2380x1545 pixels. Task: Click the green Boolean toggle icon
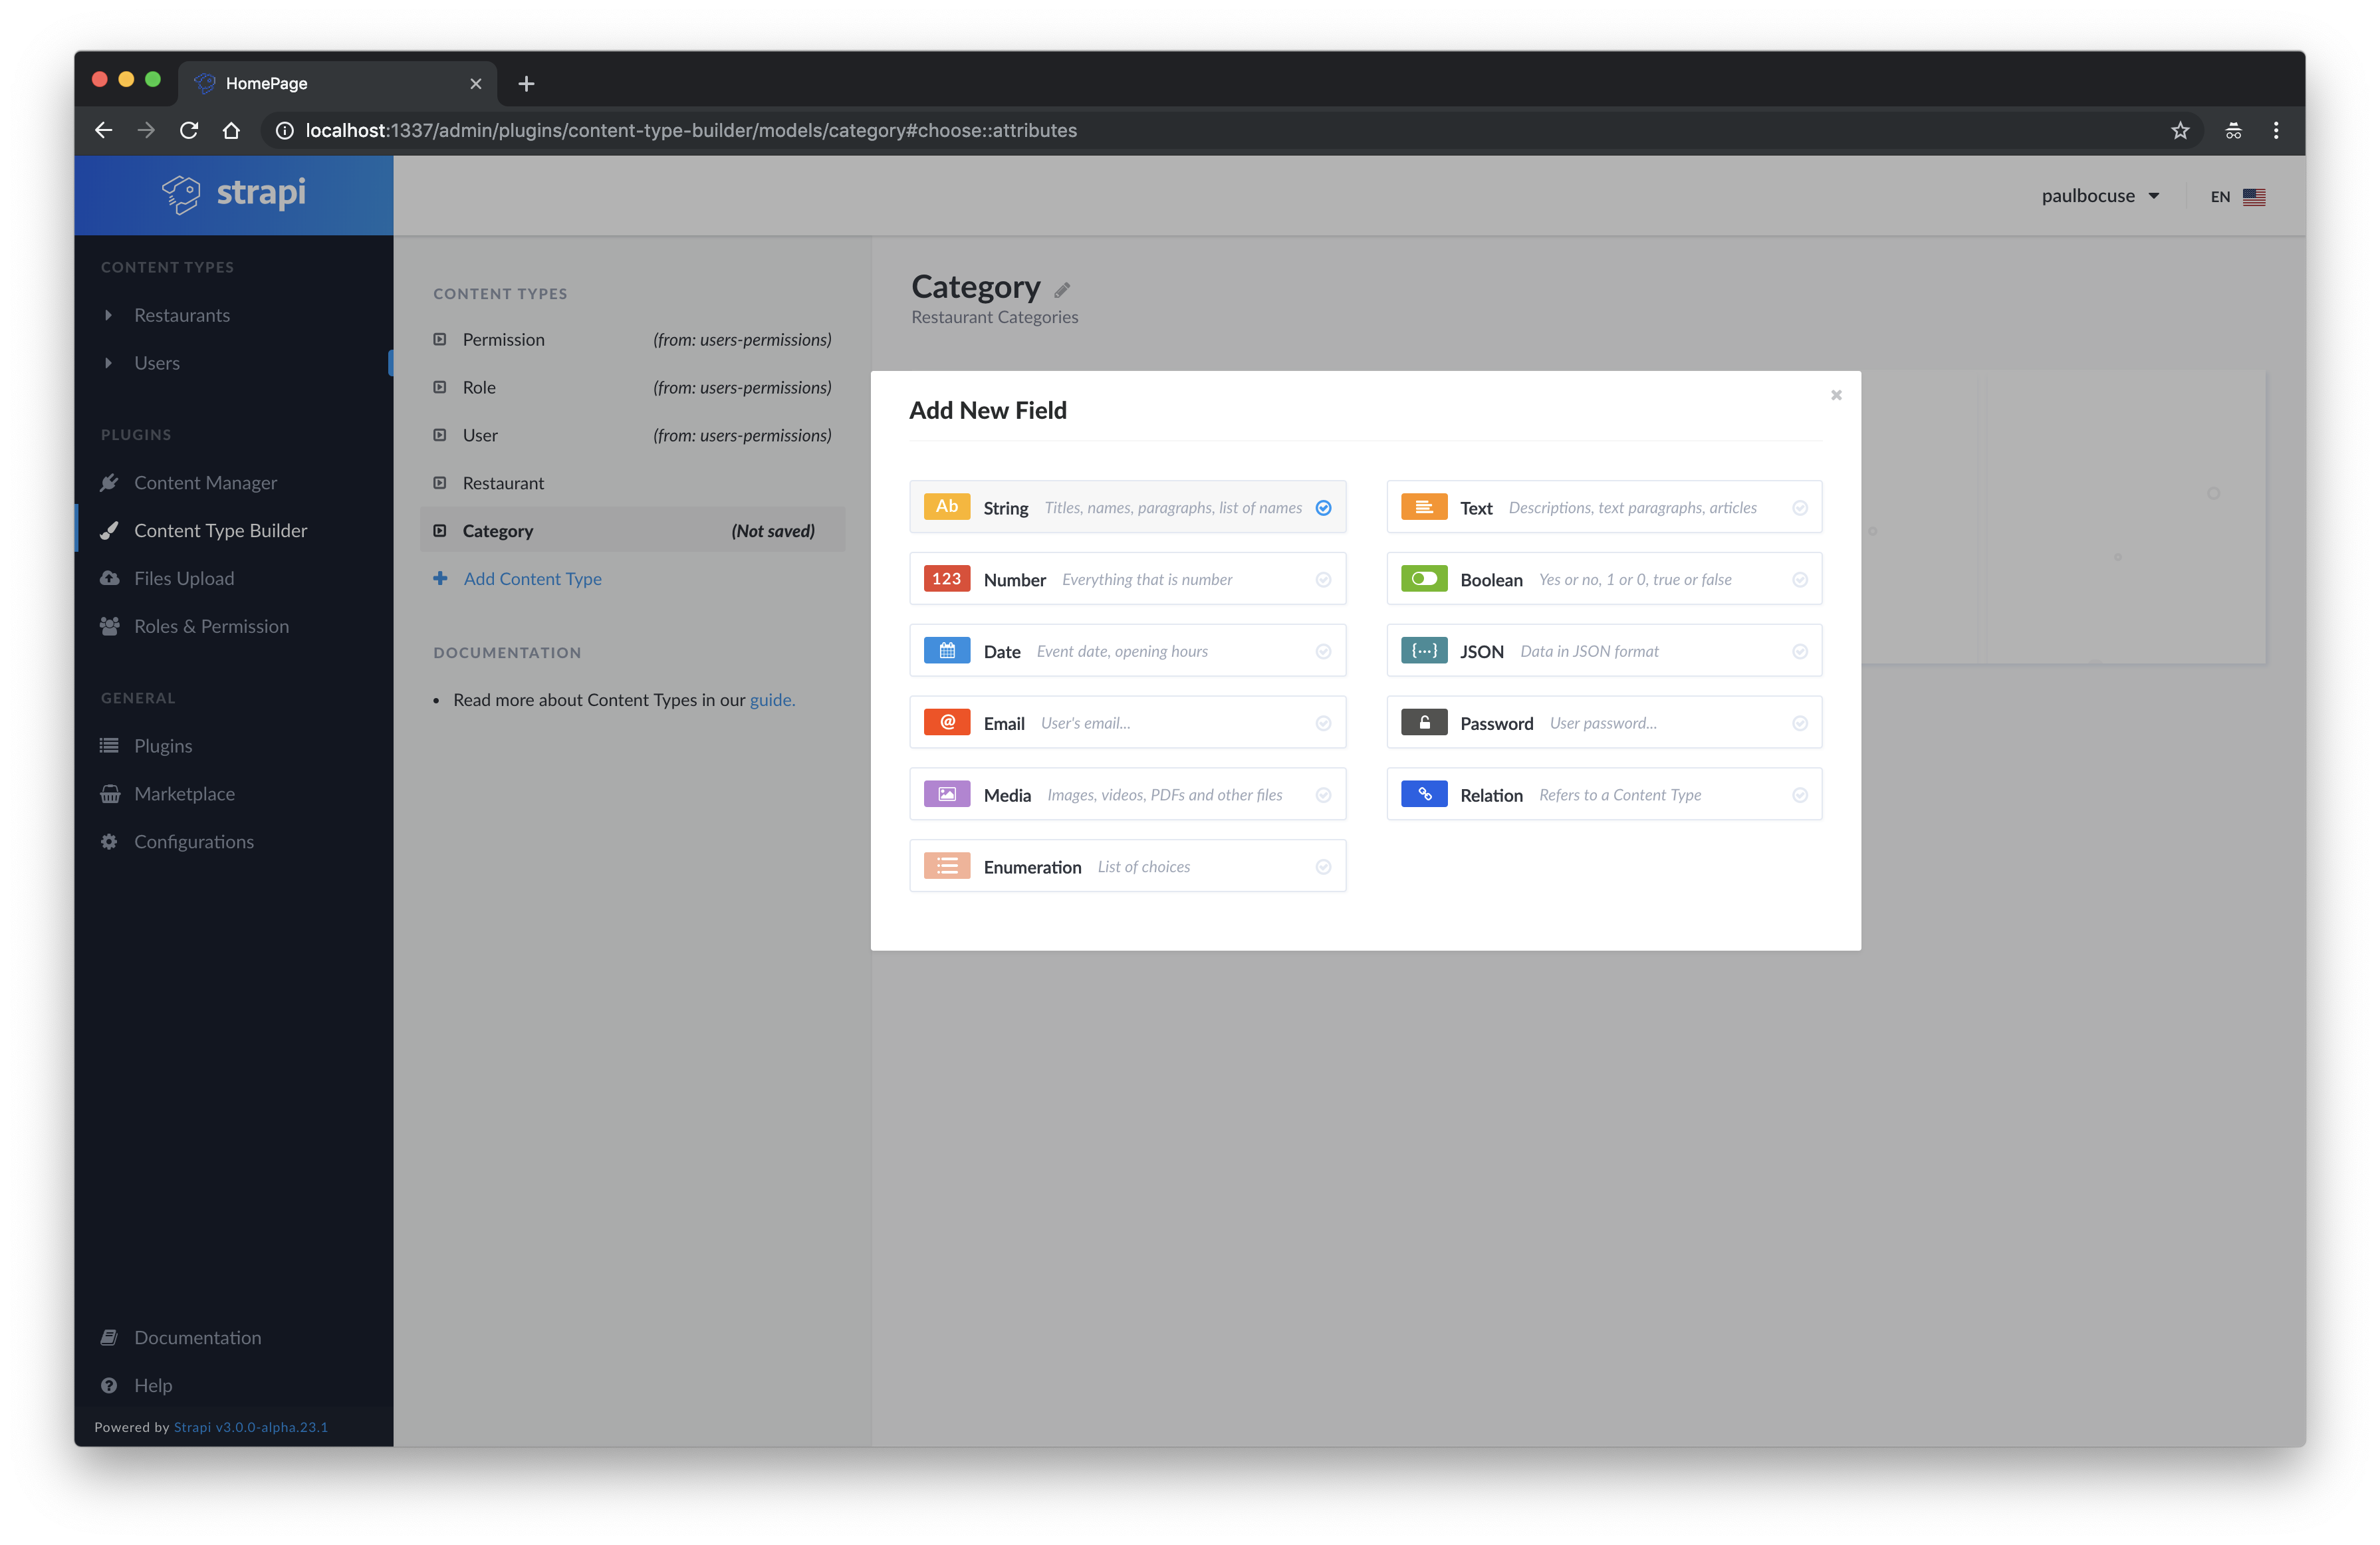(1423, 579)
